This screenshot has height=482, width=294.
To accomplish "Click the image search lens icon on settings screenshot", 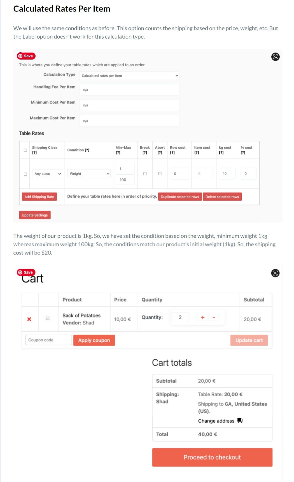I will [x=276, y=57].
